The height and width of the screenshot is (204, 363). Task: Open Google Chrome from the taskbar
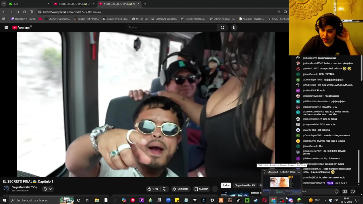273,200
